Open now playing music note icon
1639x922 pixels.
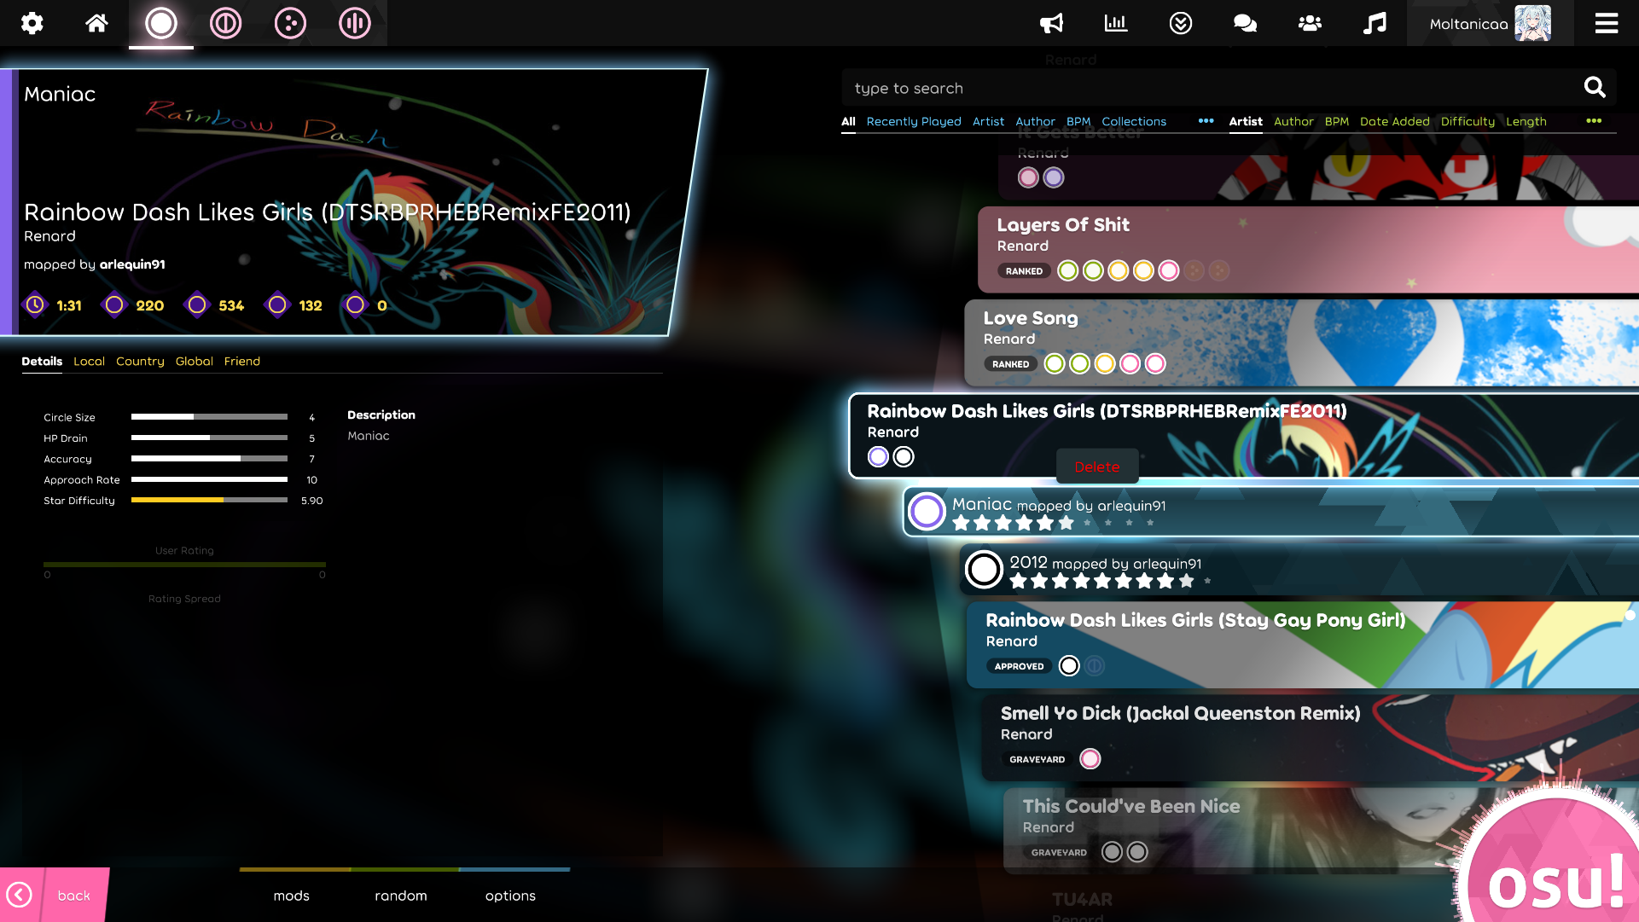1375,23
